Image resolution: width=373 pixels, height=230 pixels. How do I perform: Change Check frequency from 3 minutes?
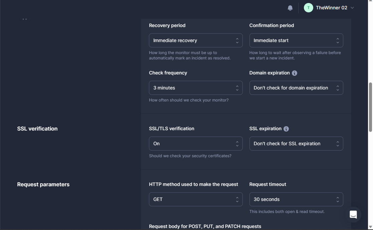[x=195, y=88]
